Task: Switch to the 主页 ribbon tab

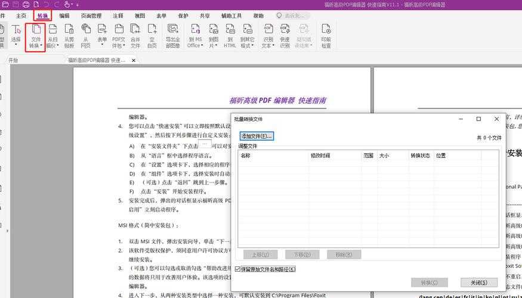Action: [x=21, y=15]
